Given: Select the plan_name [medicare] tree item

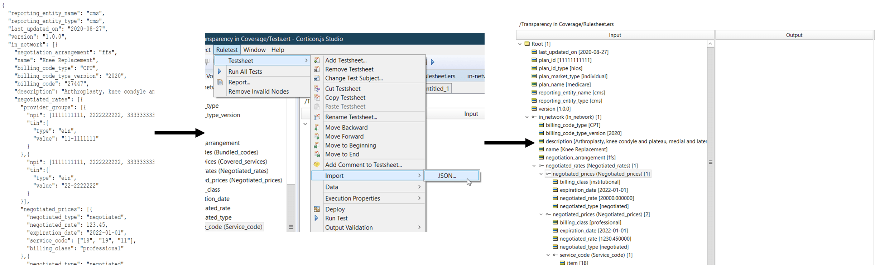Looking at the screenshot, I should pyautogui.click(x=564, y=84).
